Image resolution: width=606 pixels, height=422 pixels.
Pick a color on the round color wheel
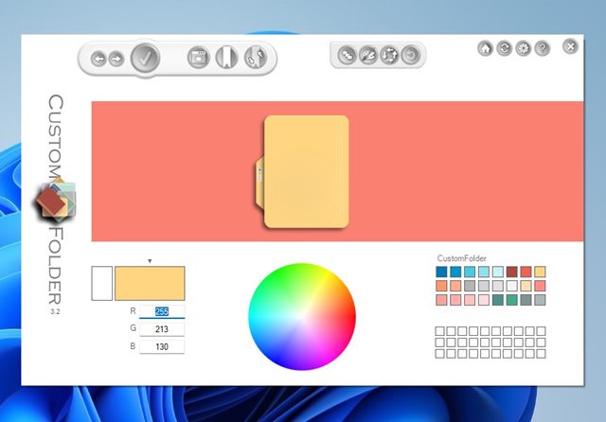click(302, 317)
